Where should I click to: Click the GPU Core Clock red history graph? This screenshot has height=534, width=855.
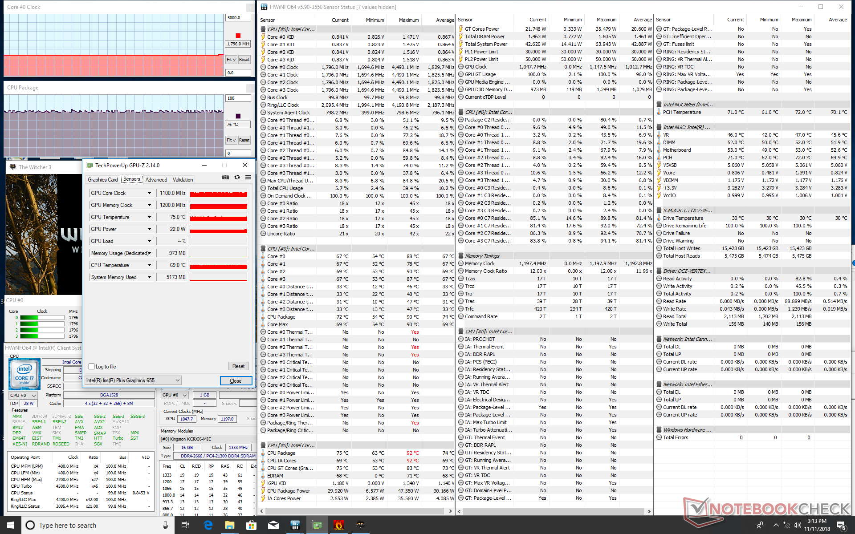pos(218,193)
